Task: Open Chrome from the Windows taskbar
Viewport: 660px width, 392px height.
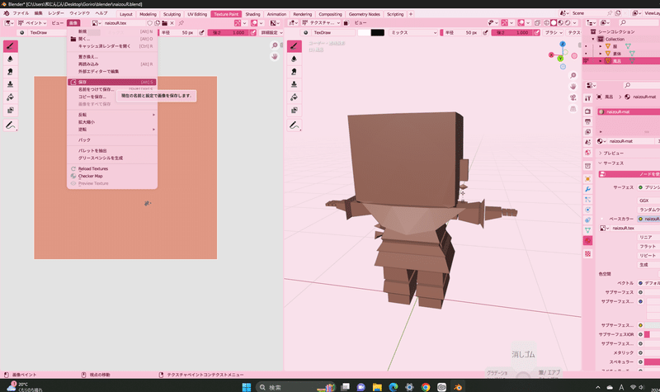Action: pos(426,387)
